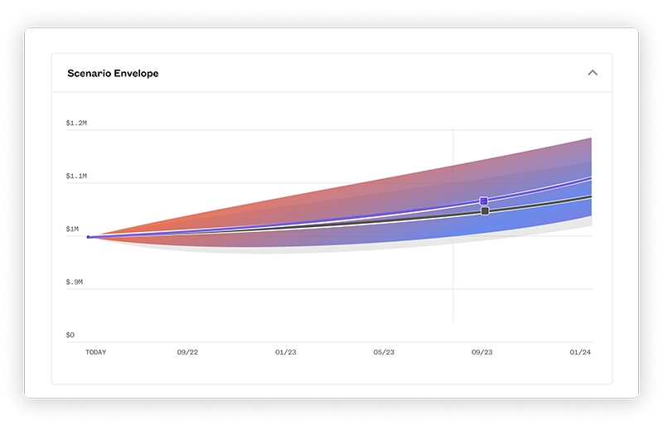Click the $1M y-axis label
The height and width of the screenshot is (435, 663).
[x=75, y=230]
